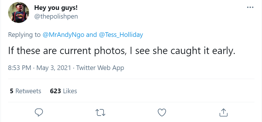Open the @Tess_Holliday mention link
This screenshot has width=262, height=122.
(121, 35)
